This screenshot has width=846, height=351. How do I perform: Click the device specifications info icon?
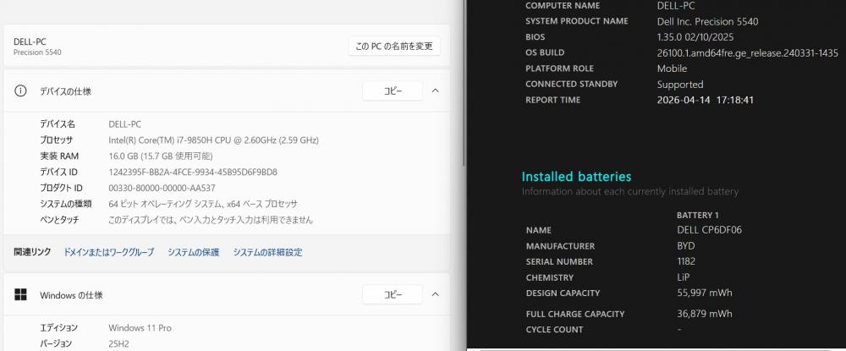tap(20, 91)
